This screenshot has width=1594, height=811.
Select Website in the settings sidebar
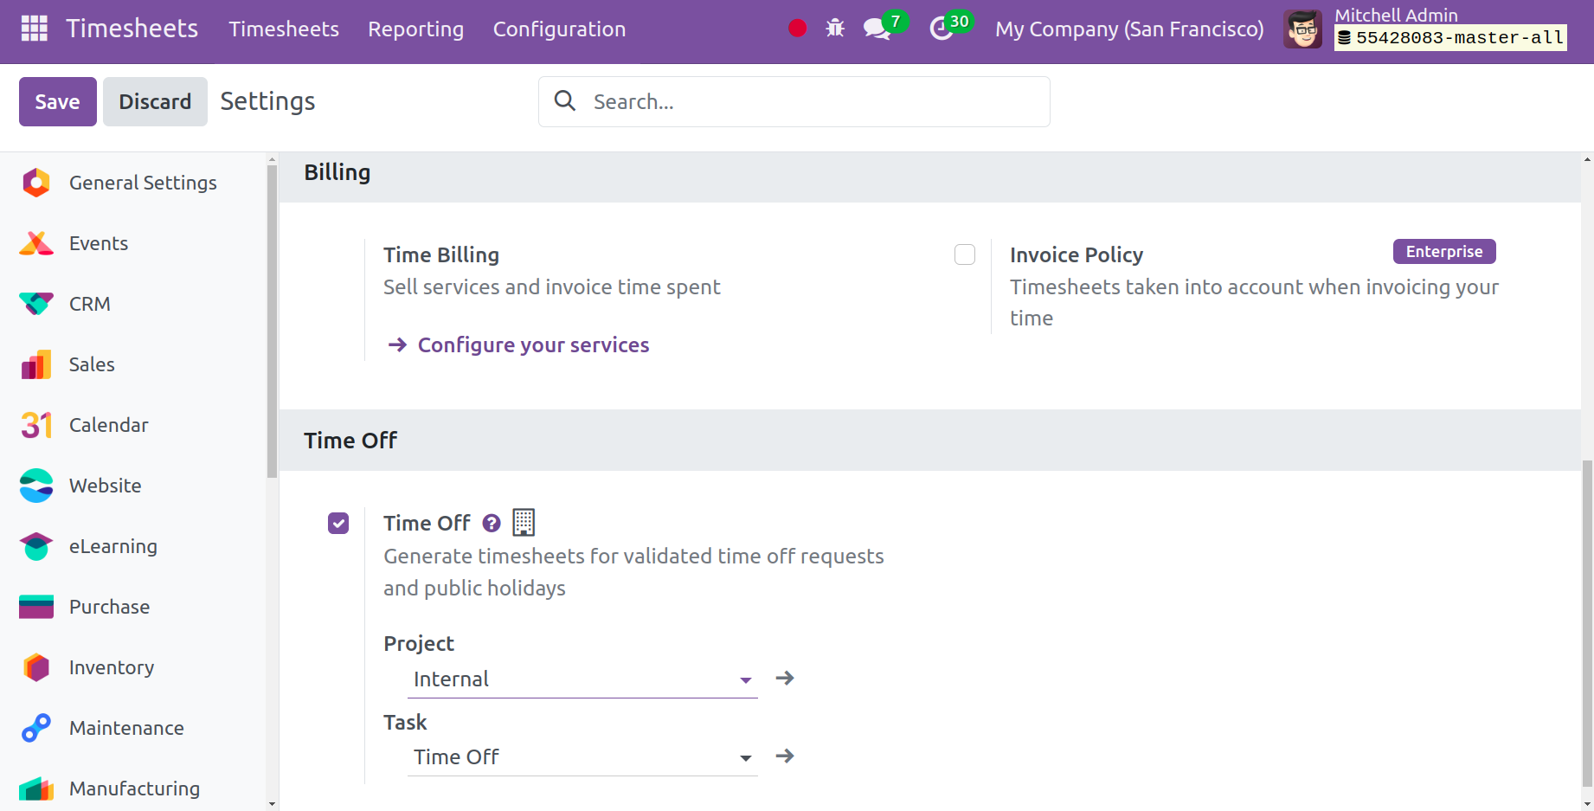tap(134, 486)
